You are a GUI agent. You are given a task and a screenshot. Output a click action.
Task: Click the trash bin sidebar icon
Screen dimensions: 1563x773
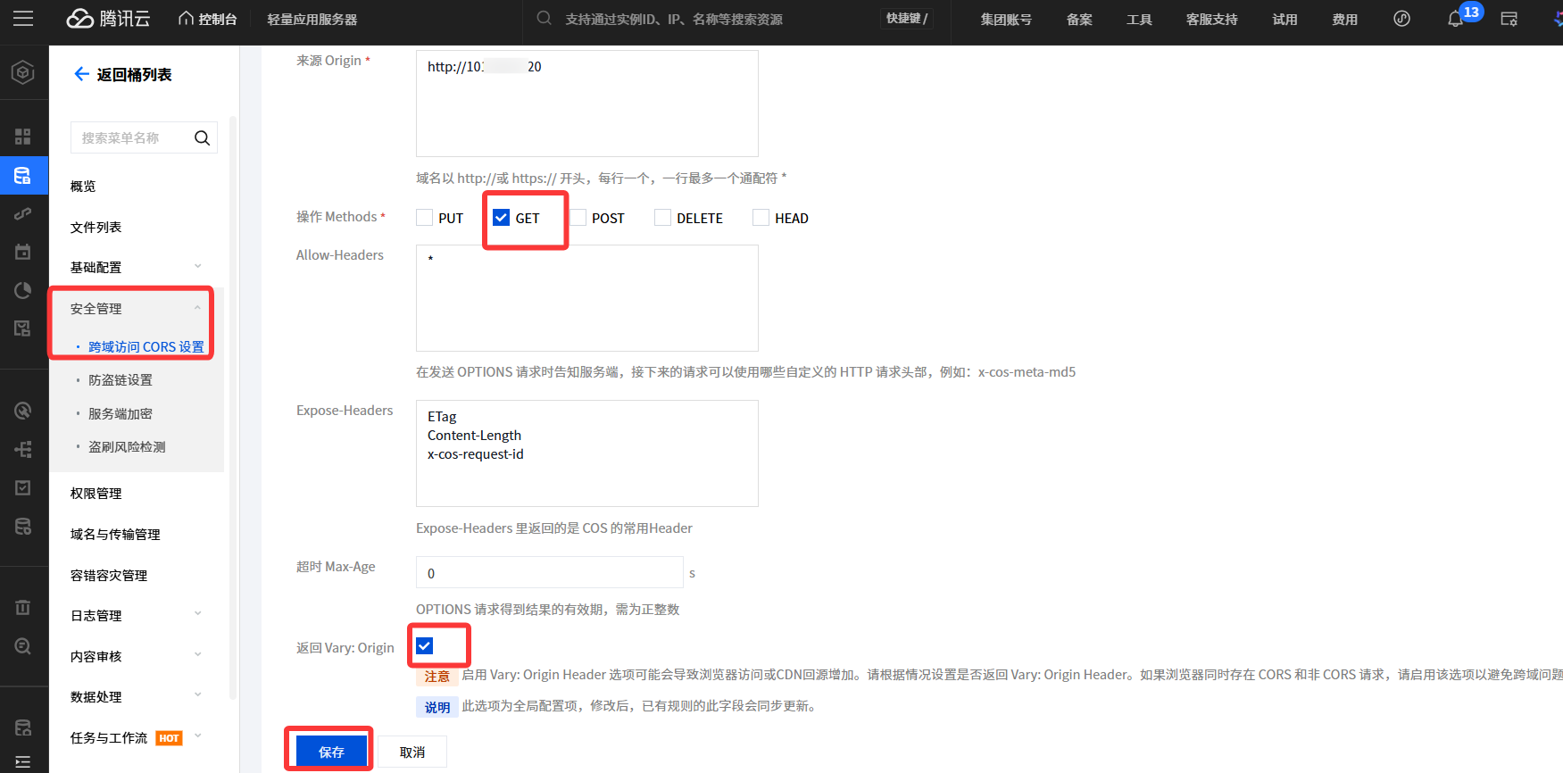(x=23, y=607)
